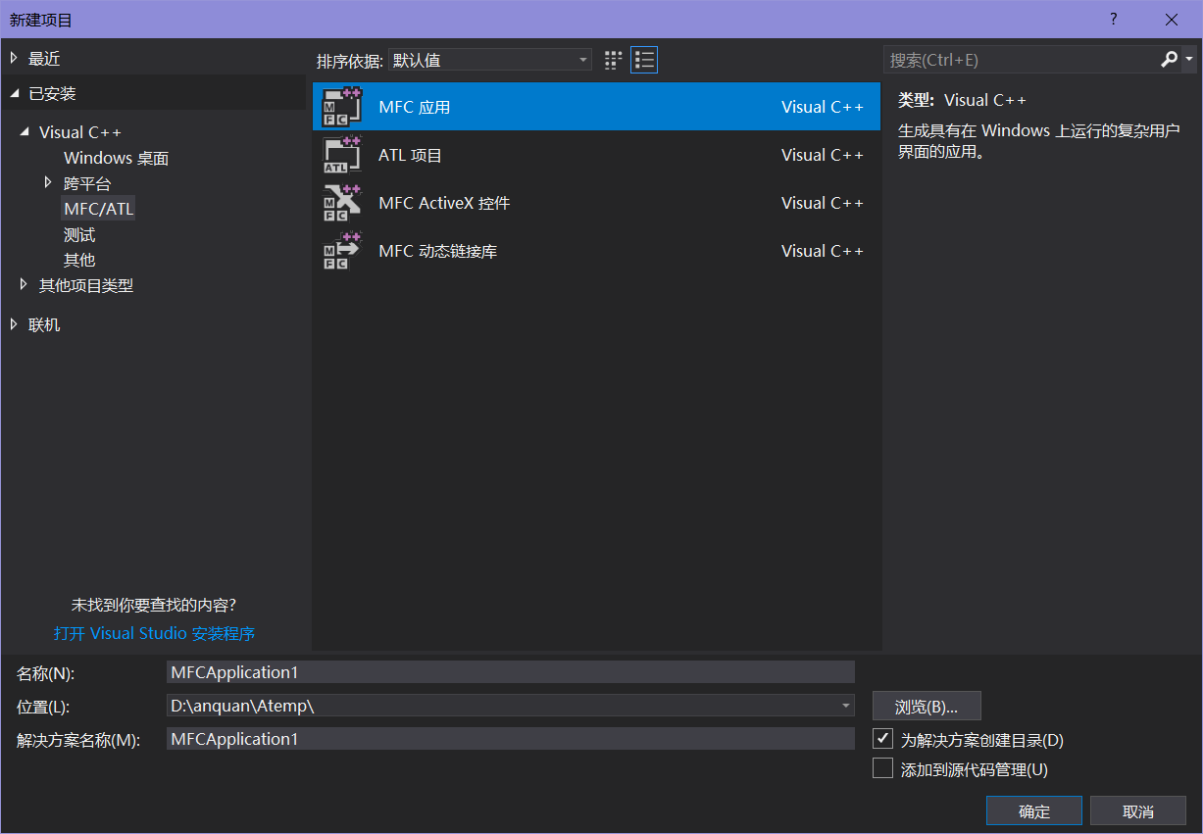Select the MFC 动态链接库 row text
Screen dimensions: 1203x834
tap(438, 251)
